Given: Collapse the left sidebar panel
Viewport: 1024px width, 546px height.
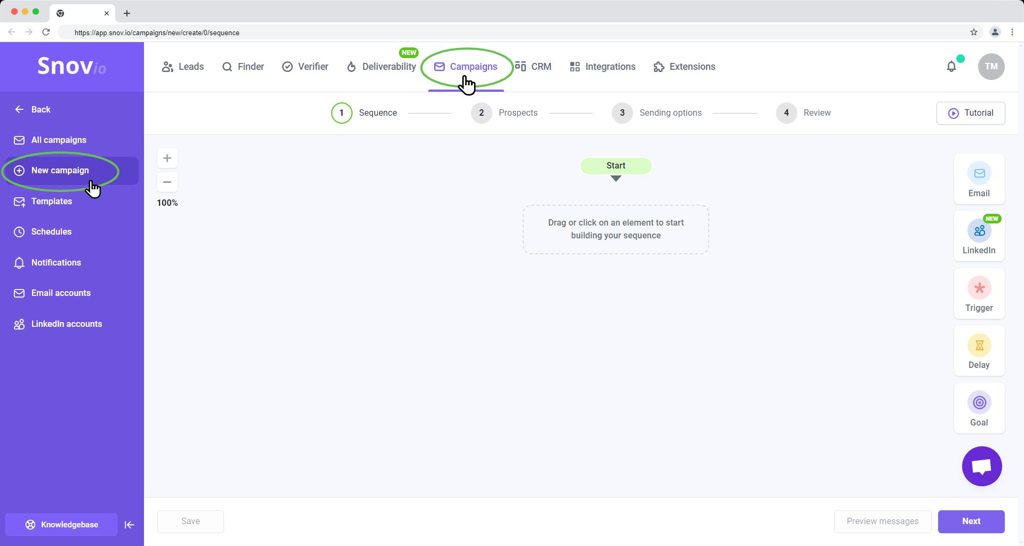Looking at the screenshot, I should point(129,525).
